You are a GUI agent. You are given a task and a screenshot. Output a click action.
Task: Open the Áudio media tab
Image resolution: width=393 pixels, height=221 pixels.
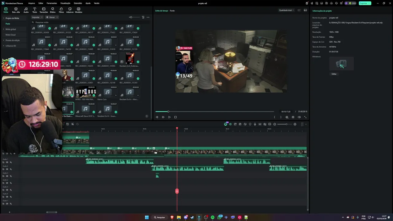click(x=26, y=10)
